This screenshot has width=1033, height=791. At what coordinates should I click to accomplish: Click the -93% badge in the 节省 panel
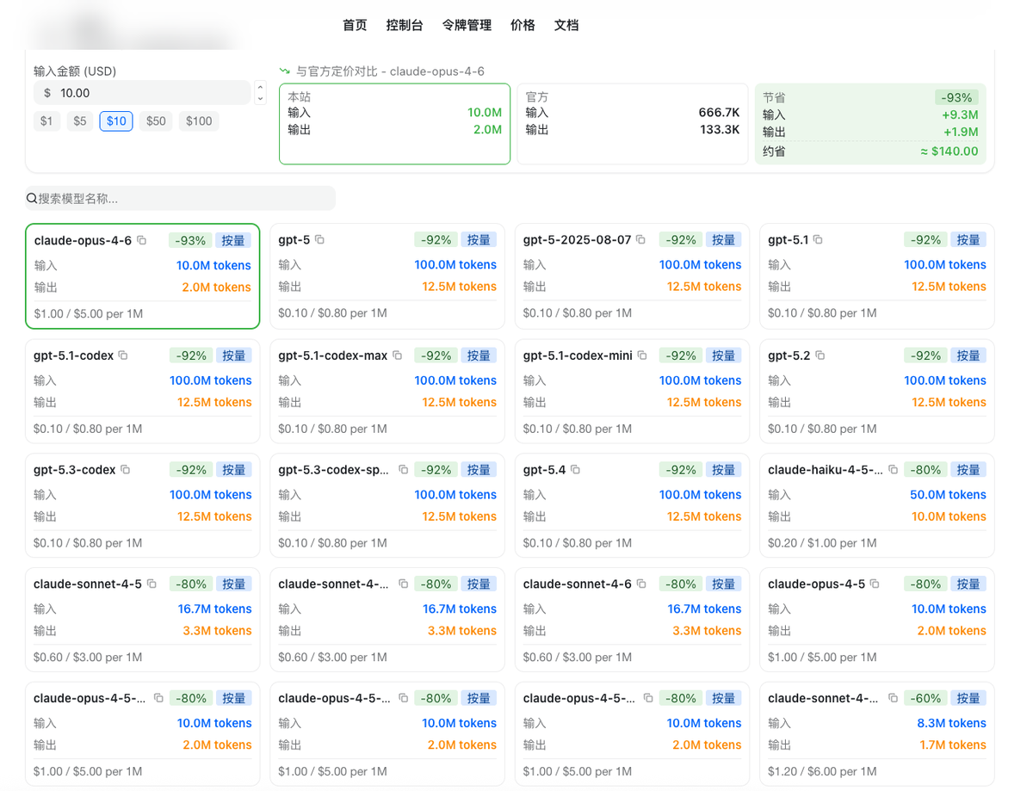click(x=956, y=98)
